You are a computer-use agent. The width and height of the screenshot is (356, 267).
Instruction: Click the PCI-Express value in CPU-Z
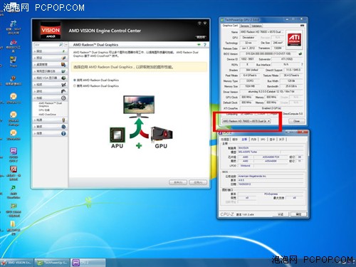(x=271, y=194)
